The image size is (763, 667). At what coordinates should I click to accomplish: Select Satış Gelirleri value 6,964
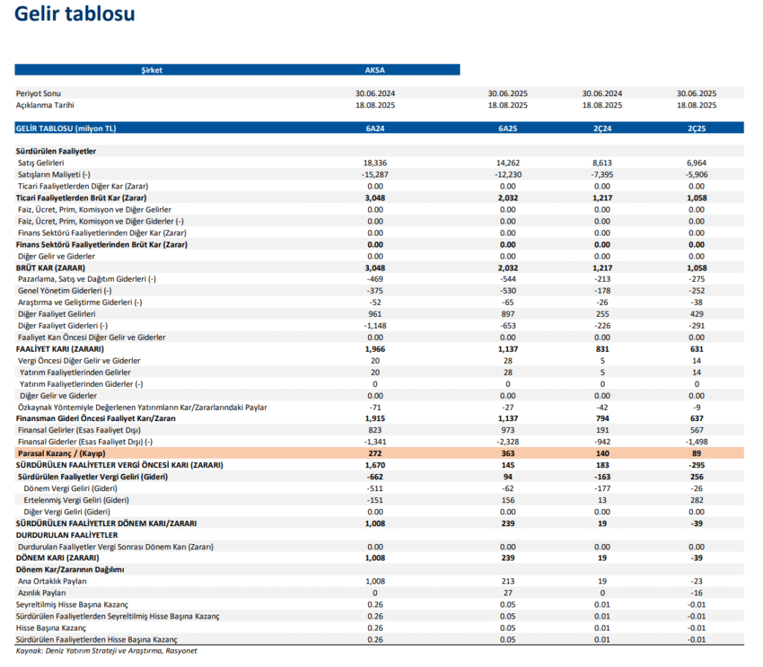point(697,163)
